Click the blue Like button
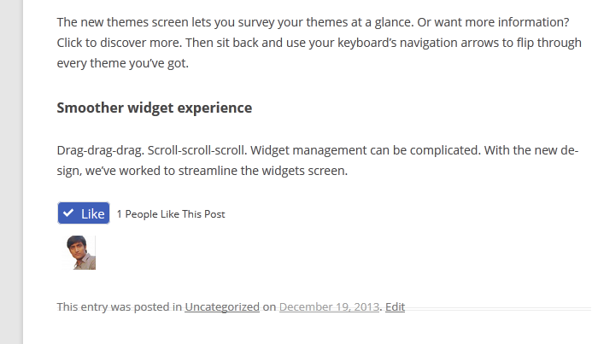 point(84,213)
